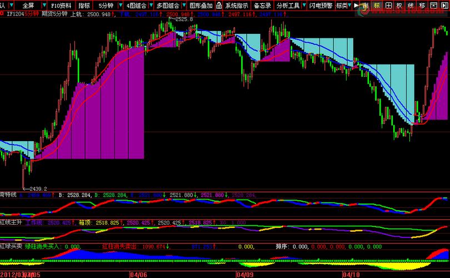Open 系统指示 system indicators

pyautogui.click(x=237, y=6)
